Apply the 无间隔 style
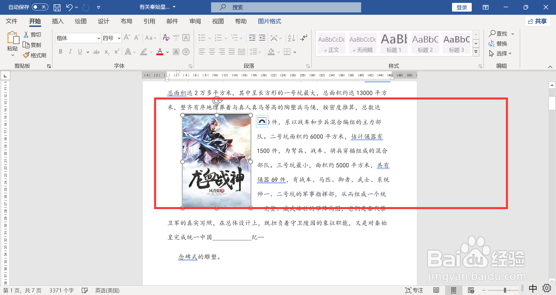The height and width of the screenshot is (295, 556). (363, 43)
